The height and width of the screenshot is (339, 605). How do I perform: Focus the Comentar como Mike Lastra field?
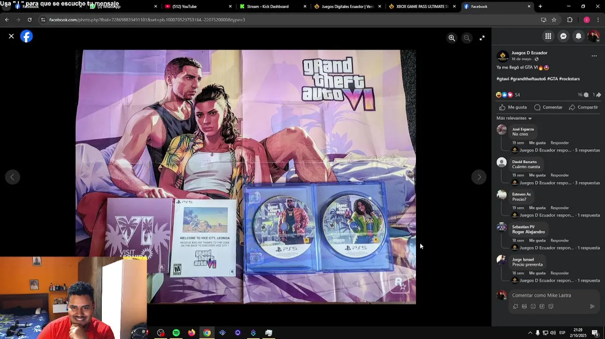coord(554,295)
